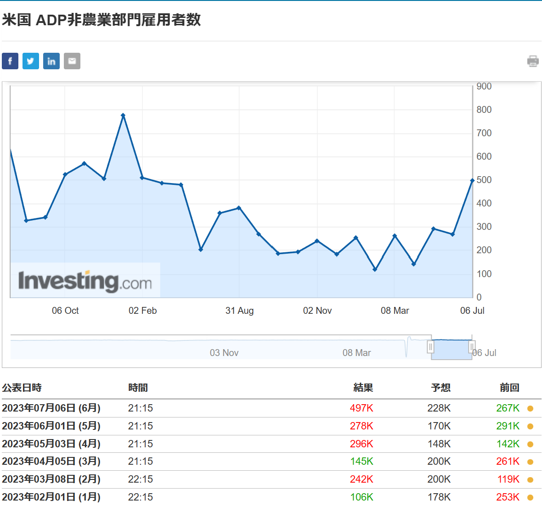Grab right handle of range navigator
This screenshot has width=542, height=512.
[472, 347]
